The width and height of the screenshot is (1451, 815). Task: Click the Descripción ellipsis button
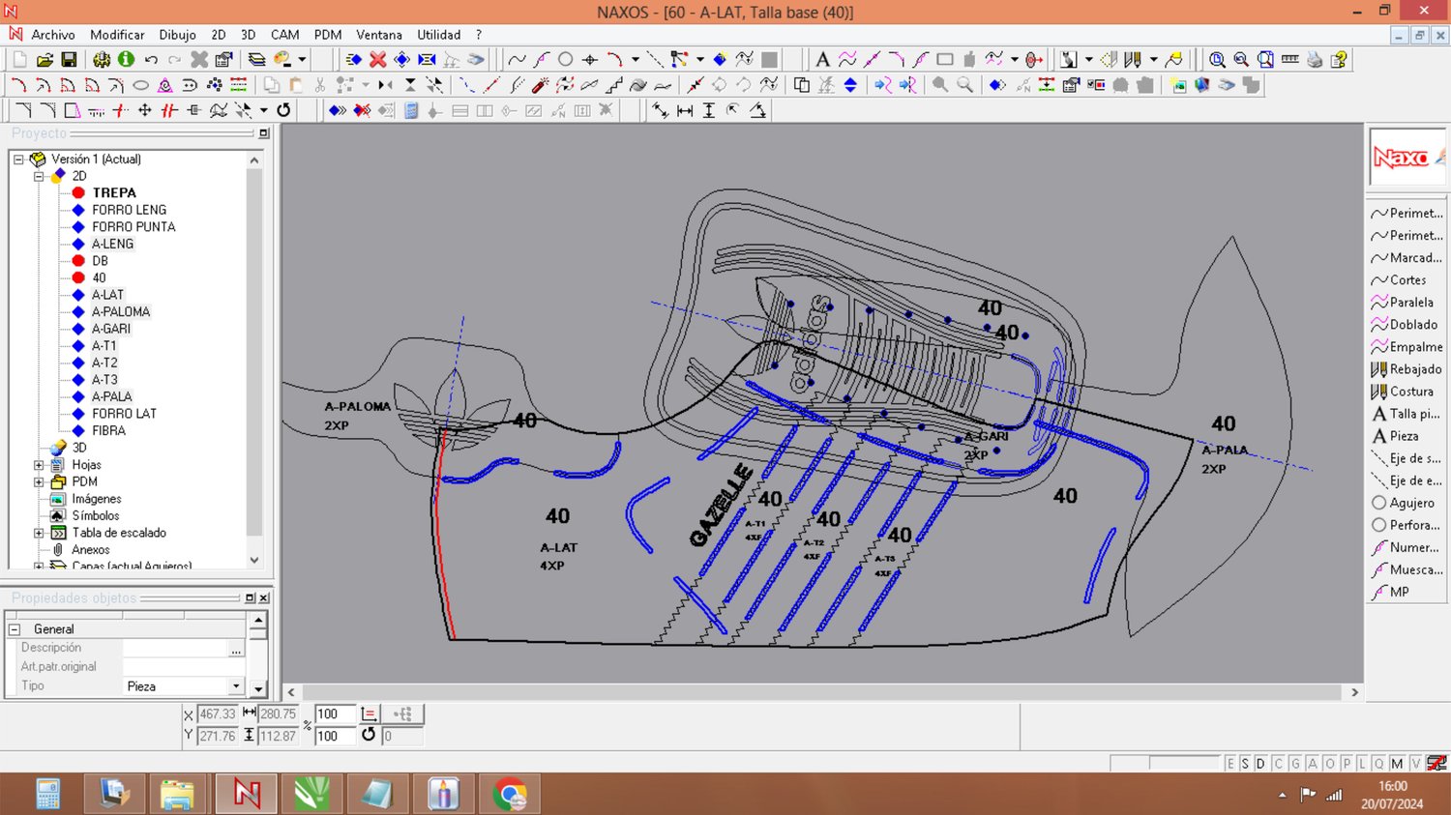236,649
